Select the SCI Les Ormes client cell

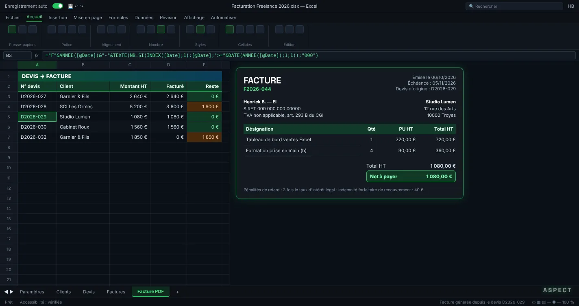[83, 107]
